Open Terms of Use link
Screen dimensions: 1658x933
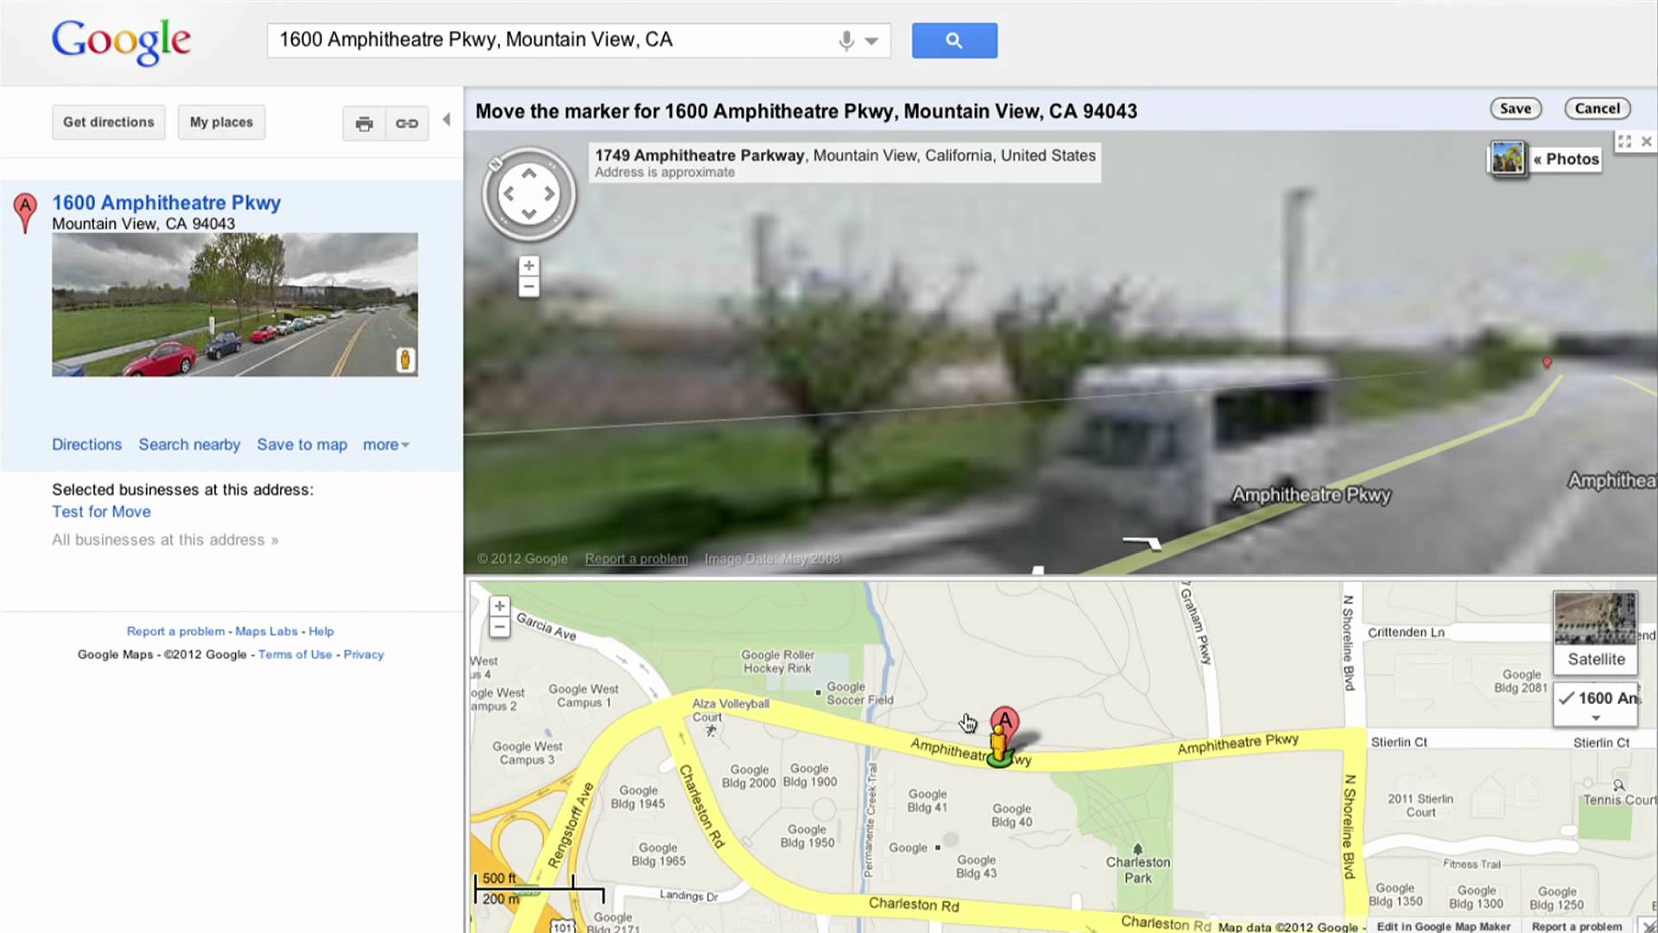(x=294, y=655)
